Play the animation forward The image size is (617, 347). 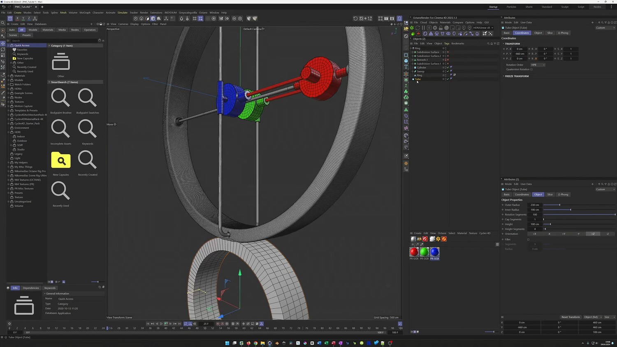(x=161, y=324)
